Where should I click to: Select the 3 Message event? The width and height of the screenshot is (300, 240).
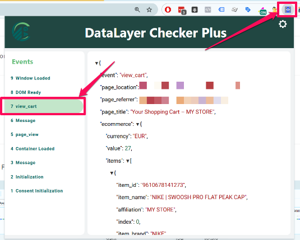(23, 163)
